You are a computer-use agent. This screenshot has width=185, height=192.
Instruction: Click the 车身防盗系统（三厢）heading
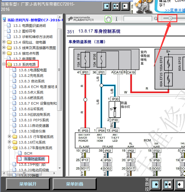[x=87, y=42]
